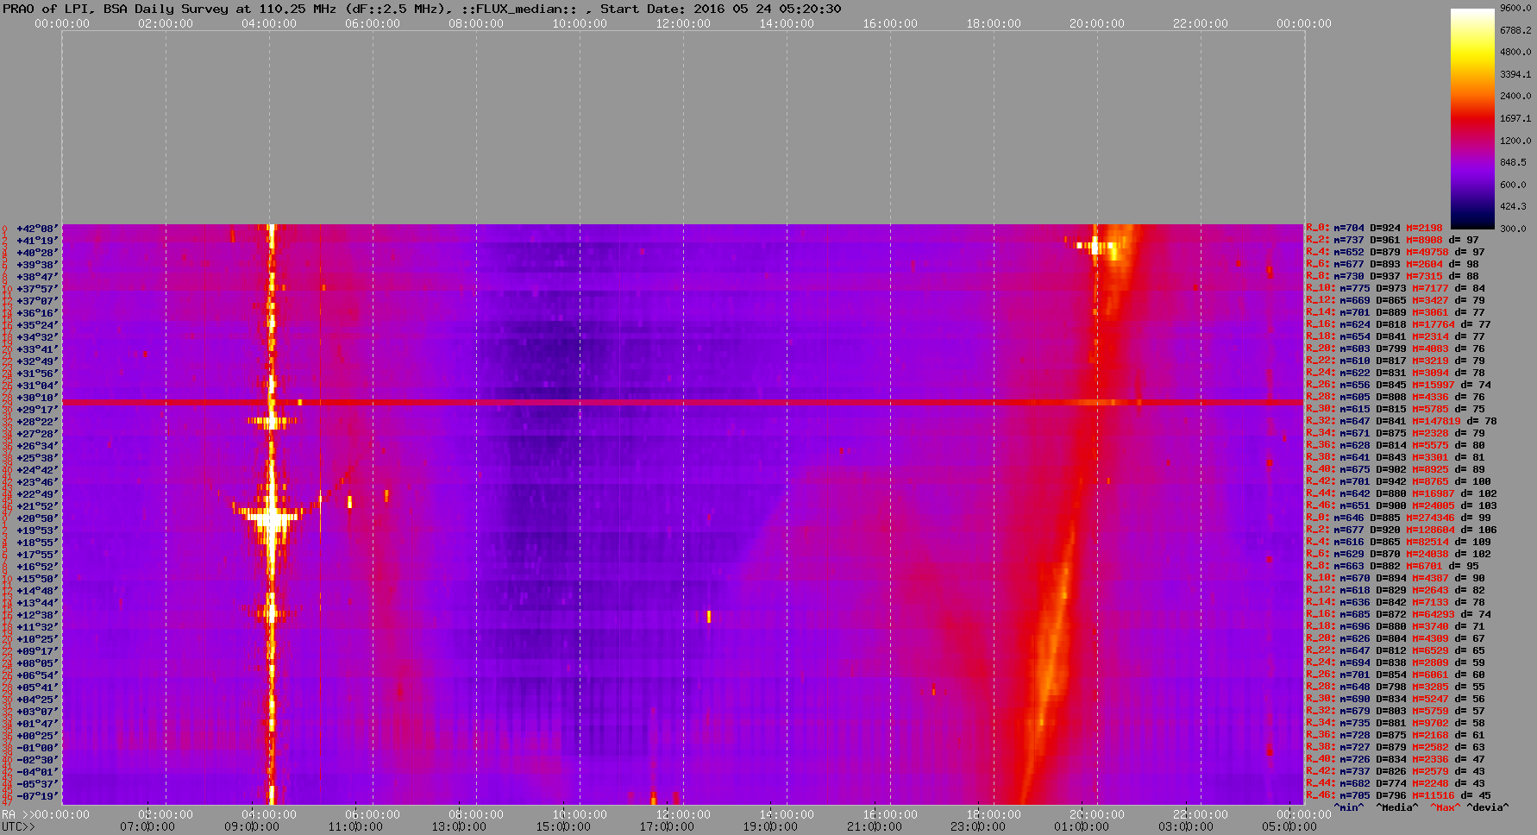
Task: Click the R_16 row with M=64293
Action: (x=1398, y=615)
